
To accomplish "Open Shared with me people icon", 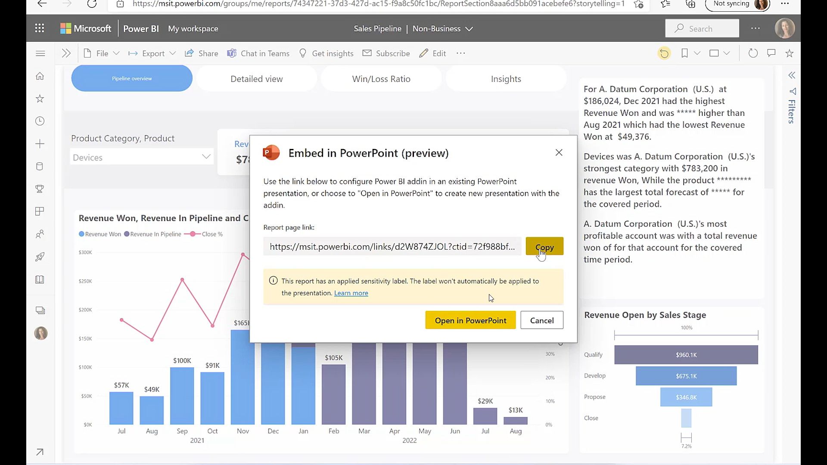I will click(40, 234).
